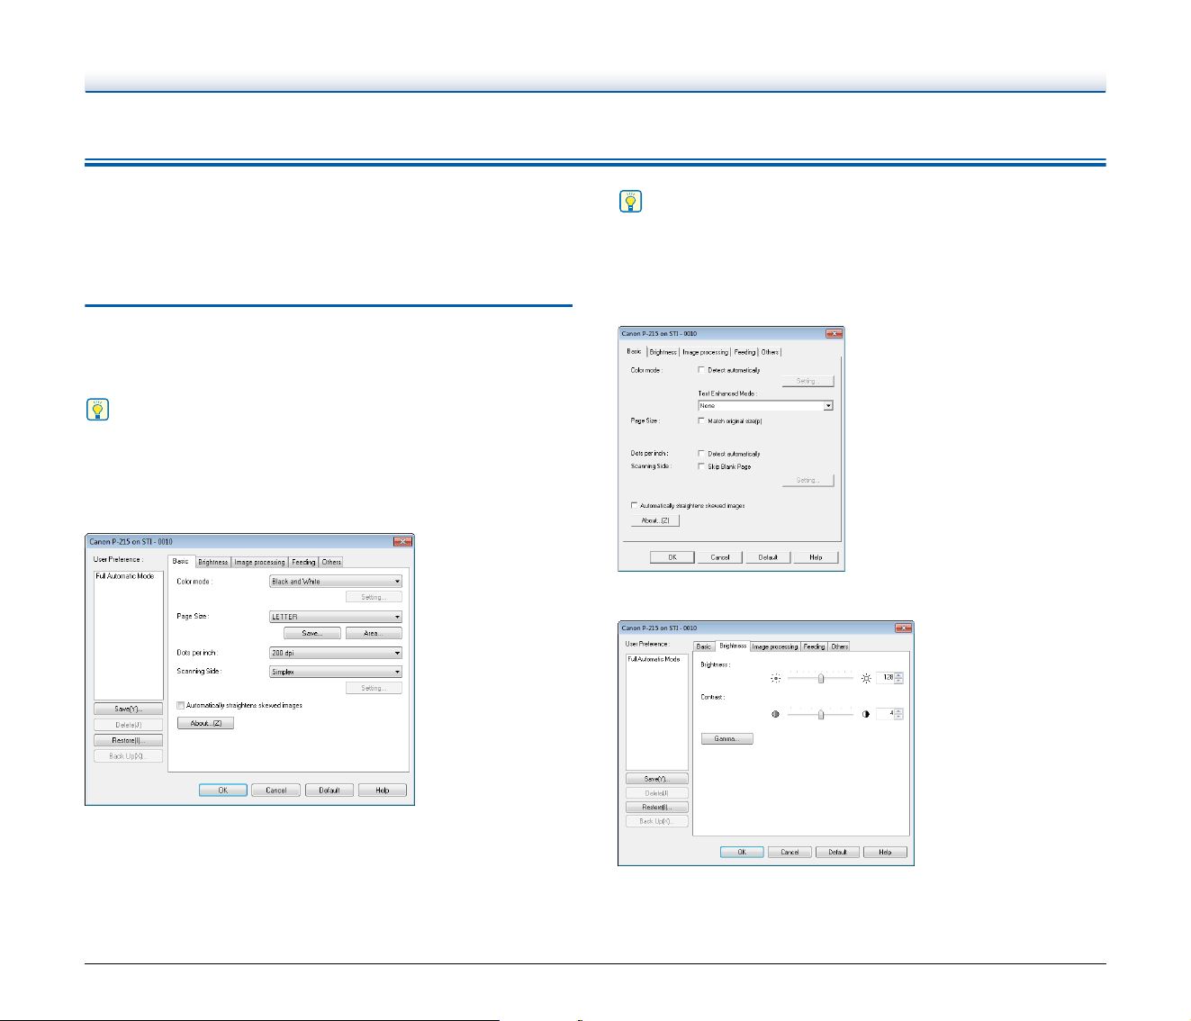Image resolution: width=1191 pixels, height=1021 pixels.
Task: Expand the Text Enhanced Mode None dropdown
Action: (766, 406)
